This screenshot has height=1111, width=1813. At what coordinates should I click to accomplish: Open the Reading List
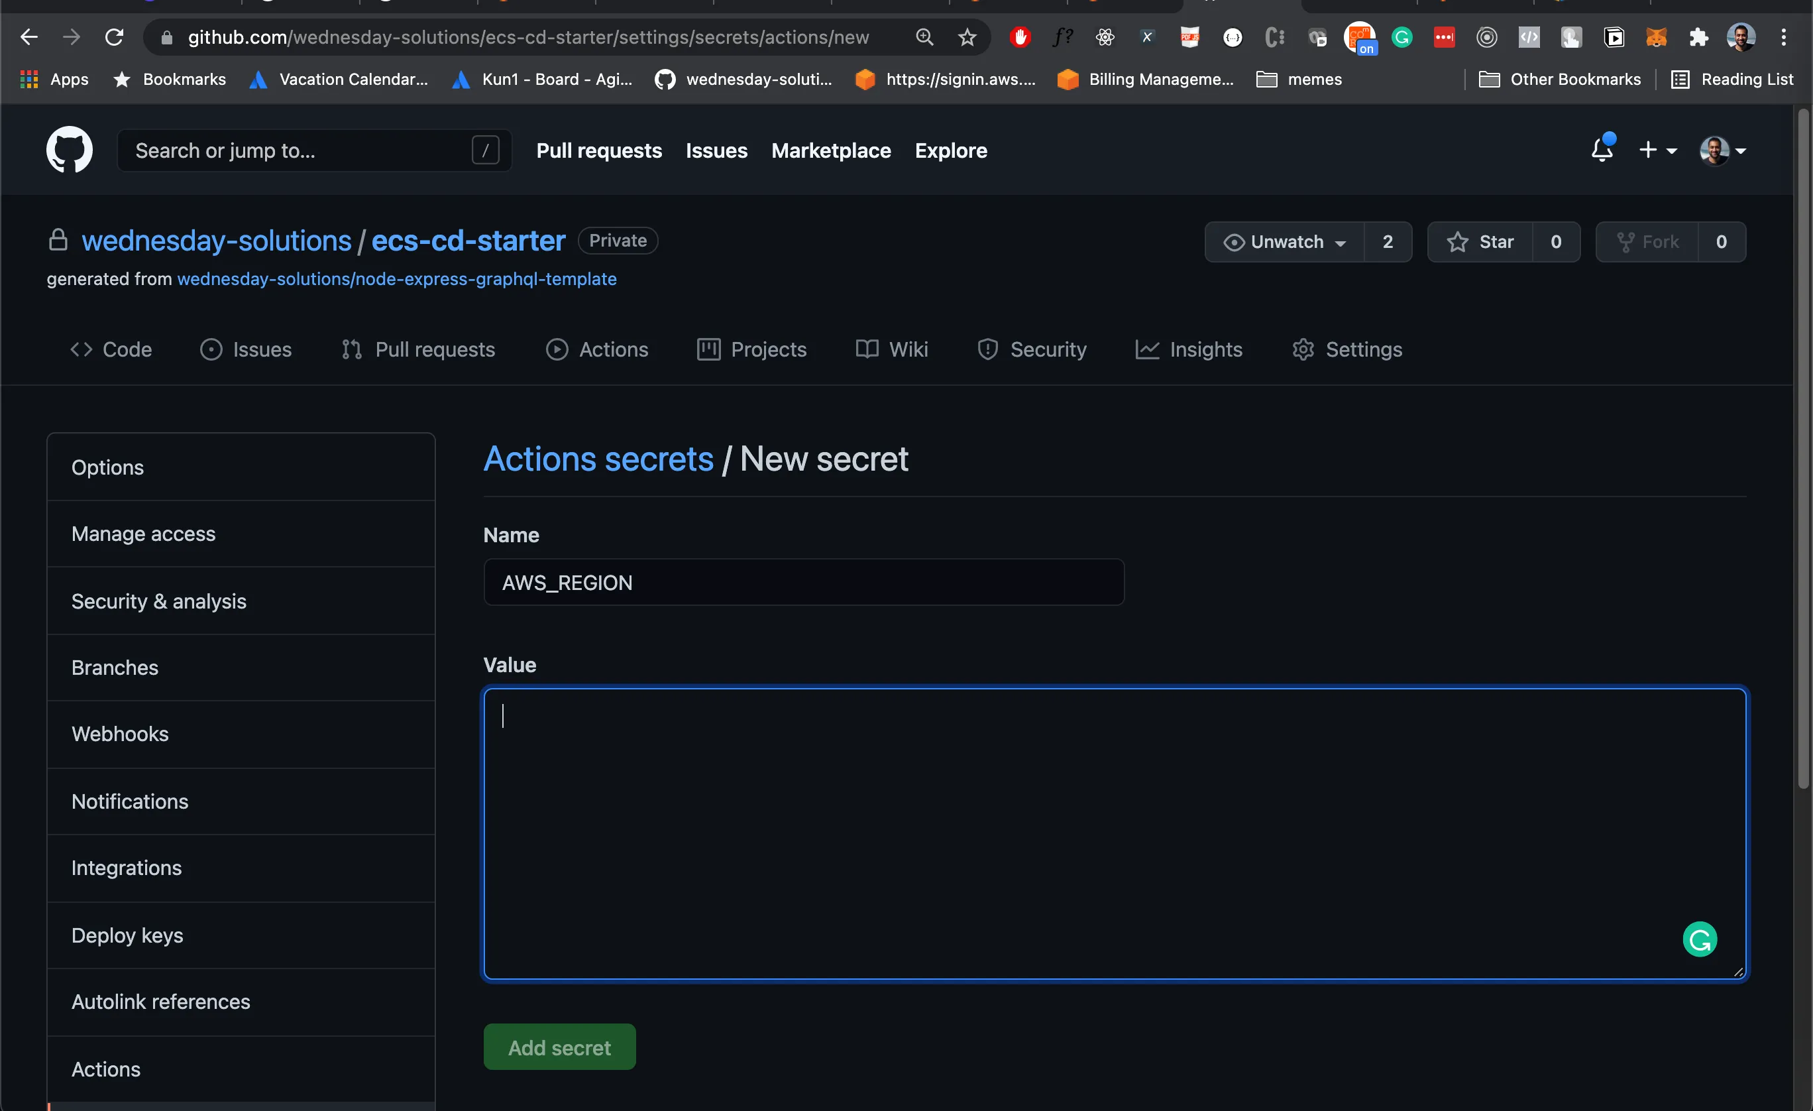pyautogui.click(x=1733, y=79)
